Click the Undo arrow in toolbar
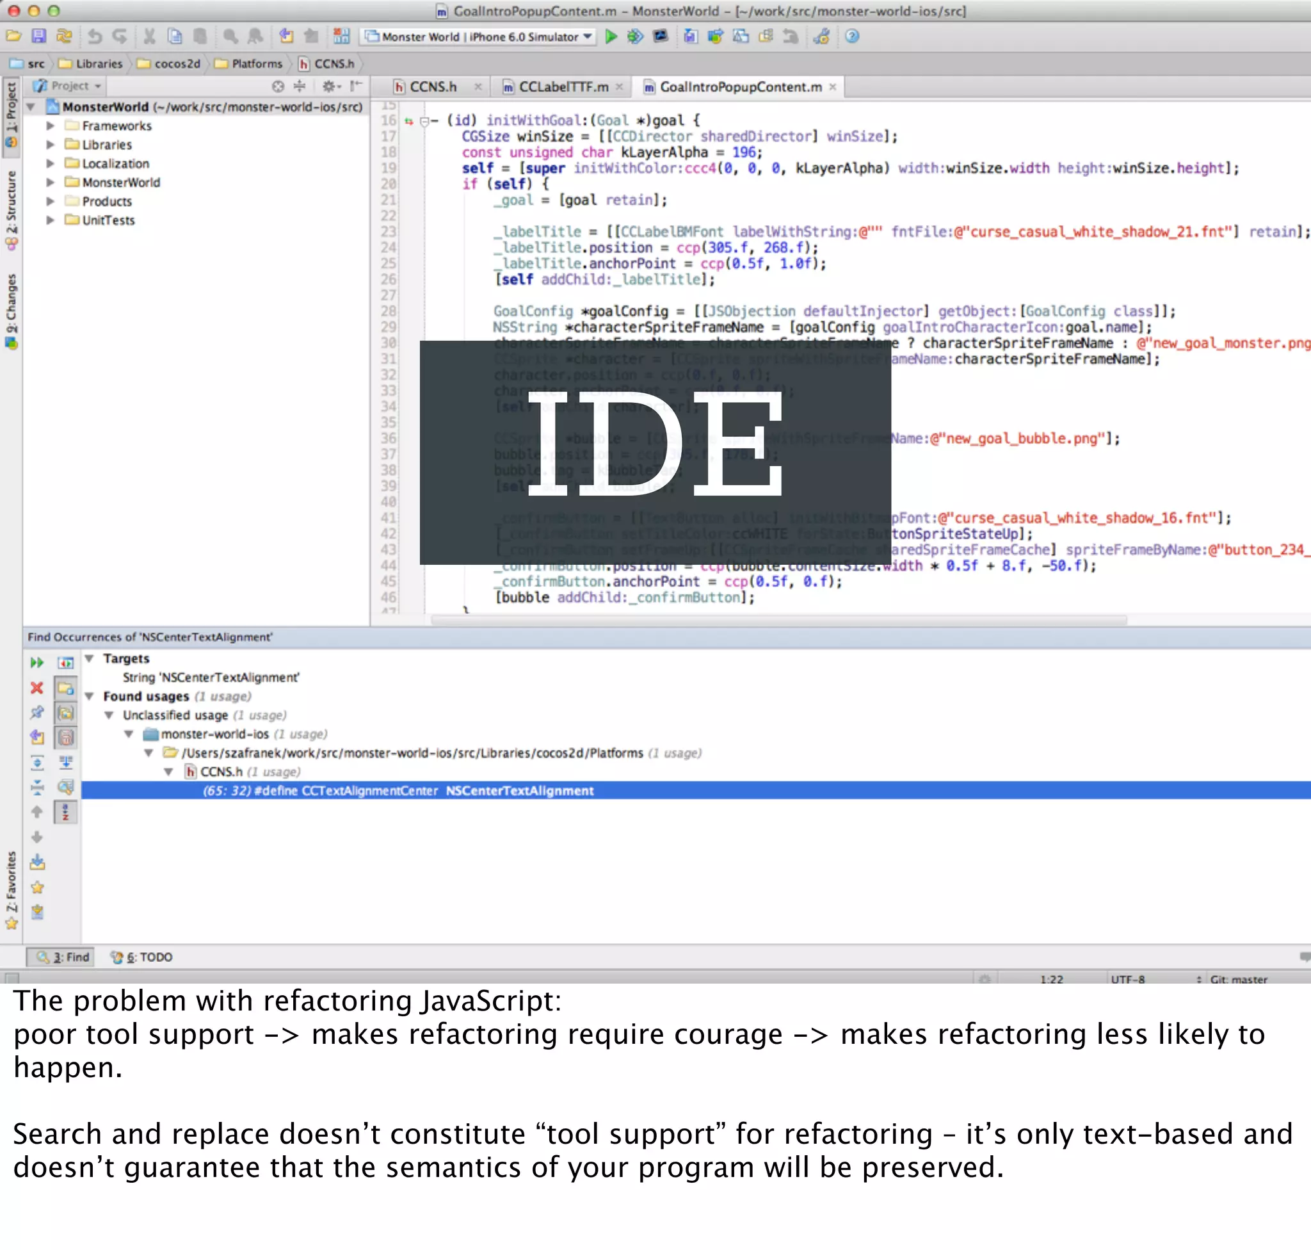The height and width of the screenshot is (1250, 1311). (x=95, y=37)
